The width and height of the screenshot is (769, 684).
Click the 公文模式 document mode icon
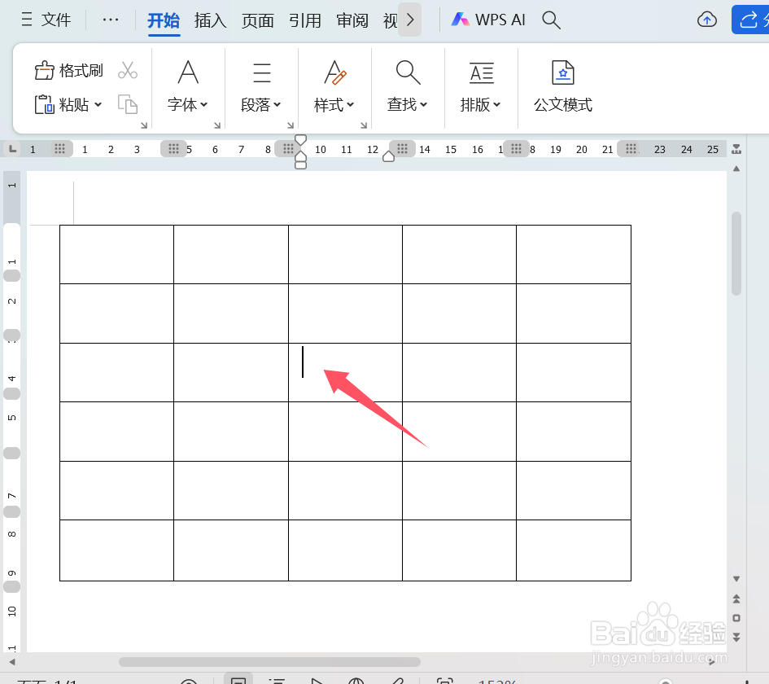(x=563, y=73)
